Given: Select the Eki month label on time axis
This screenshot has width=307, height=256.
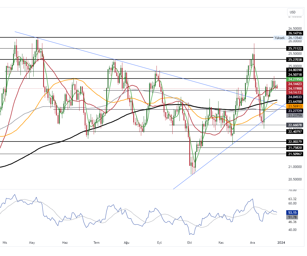Looking at the screenshot, I should pos(189,242).
